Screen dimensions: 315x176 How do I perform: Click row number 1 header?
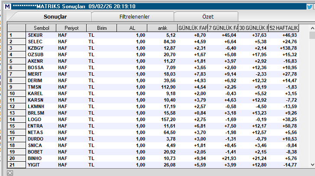(16, 35)
